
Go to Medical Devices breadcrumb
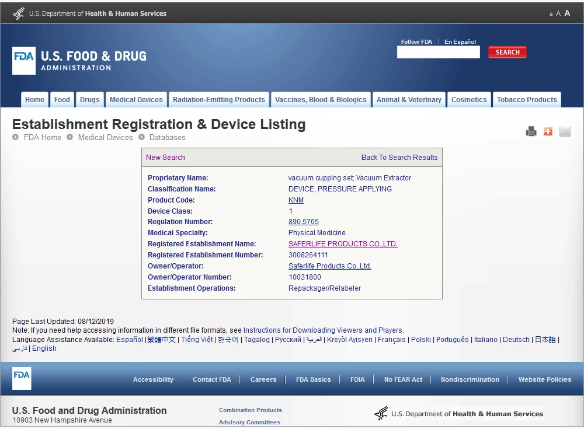coord(105,137)
